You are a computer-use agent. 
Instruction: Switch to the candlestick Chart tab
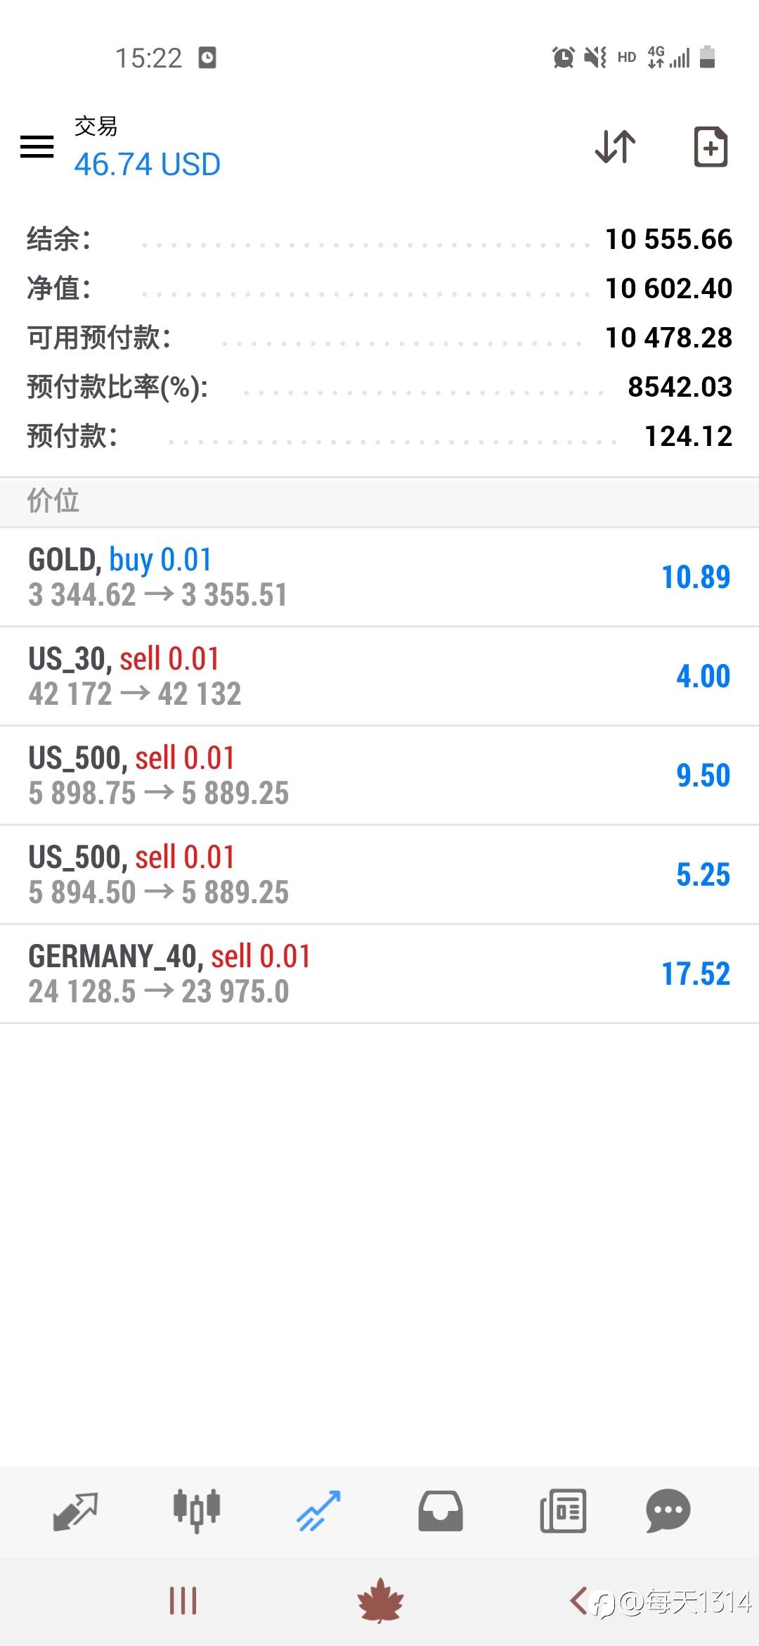[197, 1511]
